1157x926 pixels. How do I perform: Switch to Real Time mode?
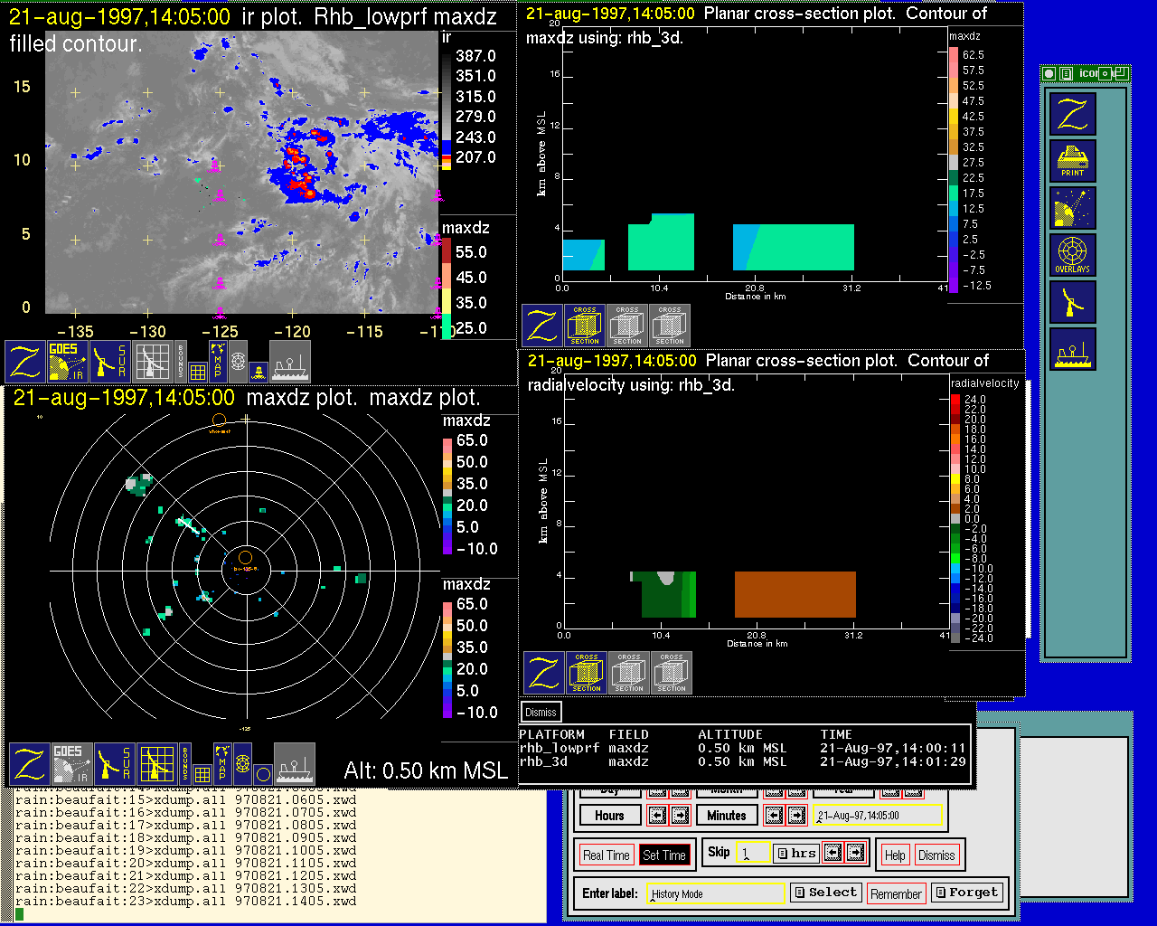pos(606,855)
